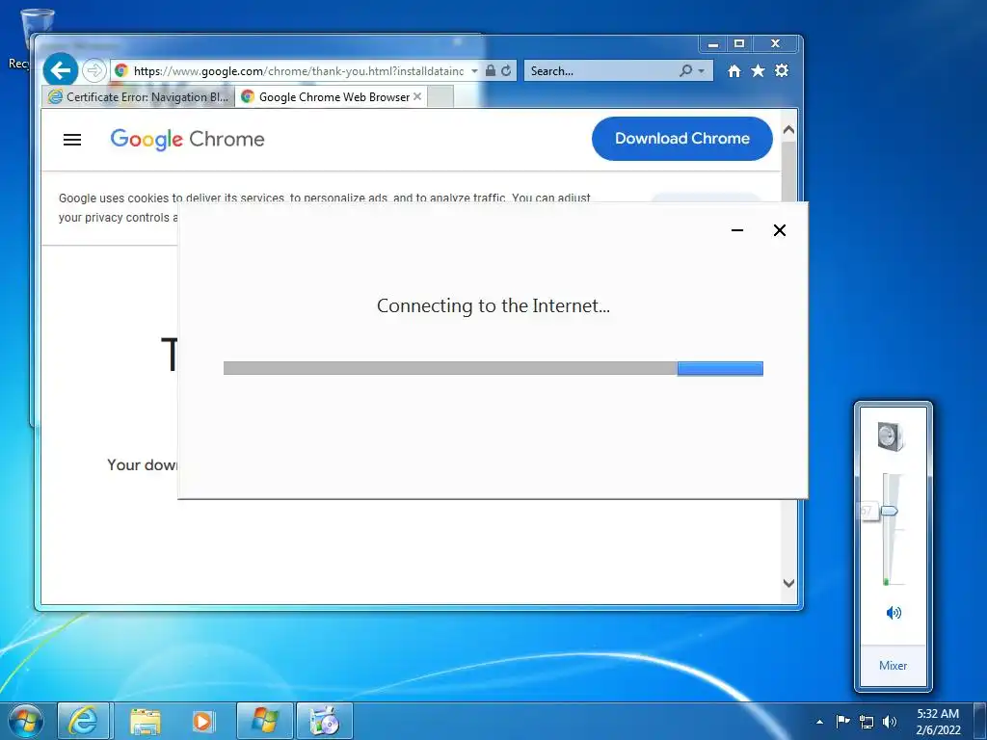Mute sound with the speaker button in the volume popup

894,612
